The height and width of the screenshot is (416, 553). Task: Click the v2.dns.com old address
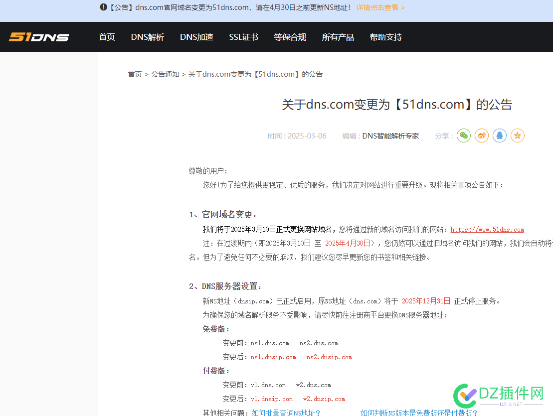314,385
